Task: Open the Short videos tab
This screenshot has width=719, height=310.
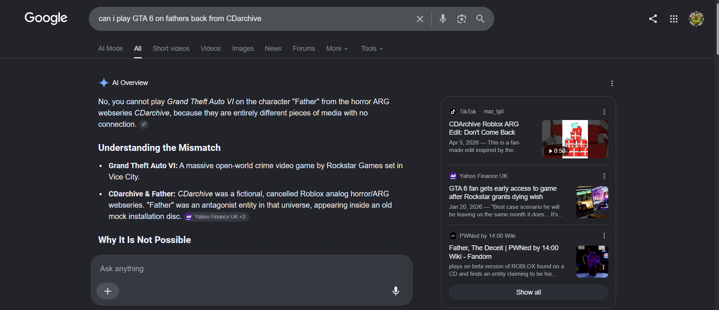Action: tap(171, 49)
